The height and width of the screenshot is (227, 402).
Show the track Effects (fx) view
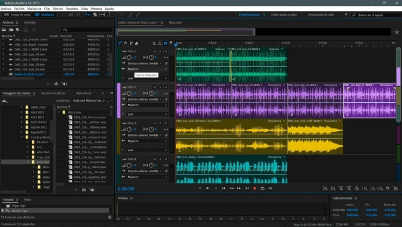coord(126,43)
